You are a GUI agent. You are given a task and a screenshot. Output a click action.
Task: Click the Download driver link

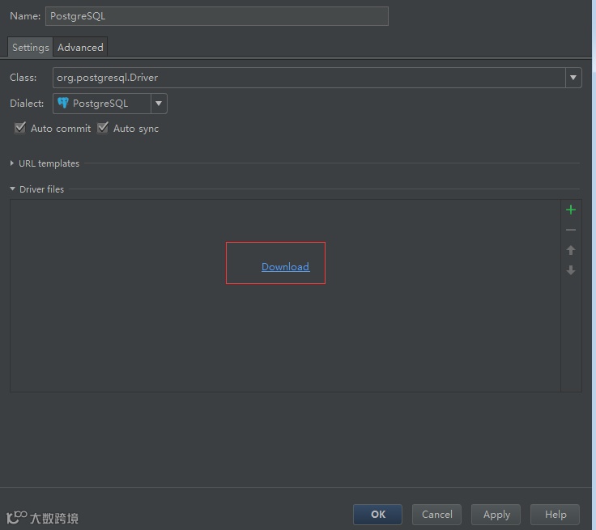pyautogui.click(x=286, y=267)
